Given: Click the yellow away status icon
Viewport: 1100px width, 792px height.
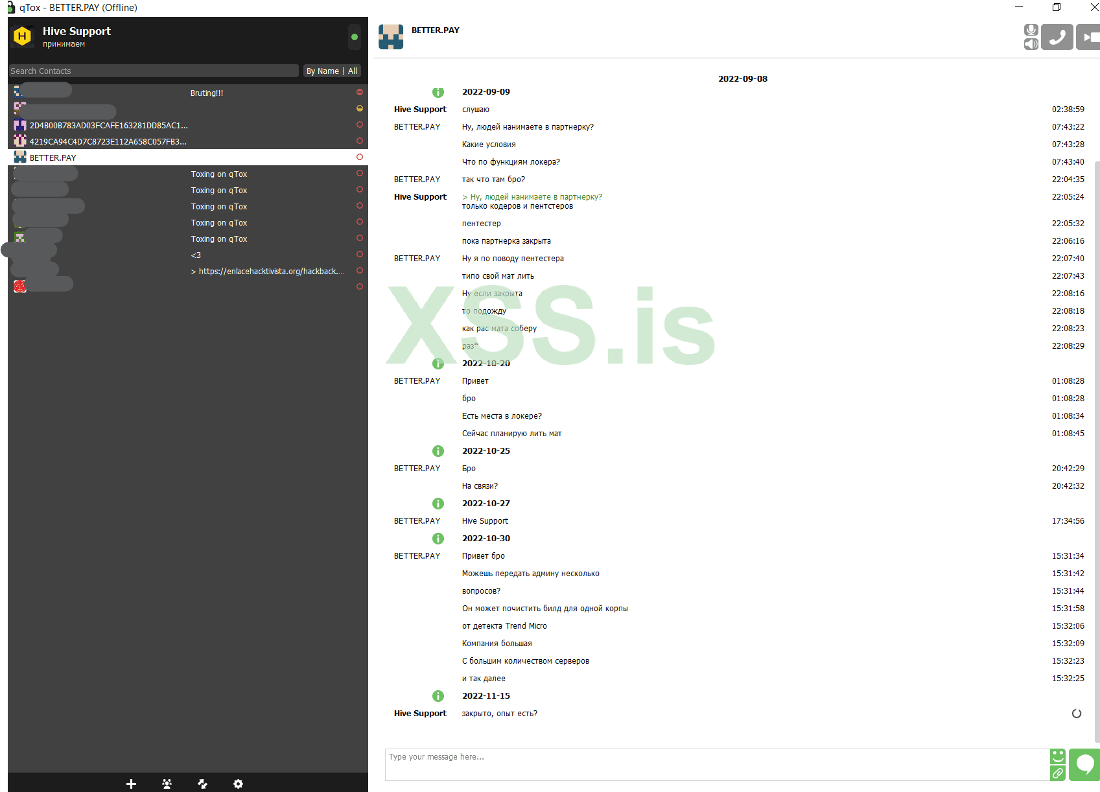Looking at the screenshot, I should 360,108.
